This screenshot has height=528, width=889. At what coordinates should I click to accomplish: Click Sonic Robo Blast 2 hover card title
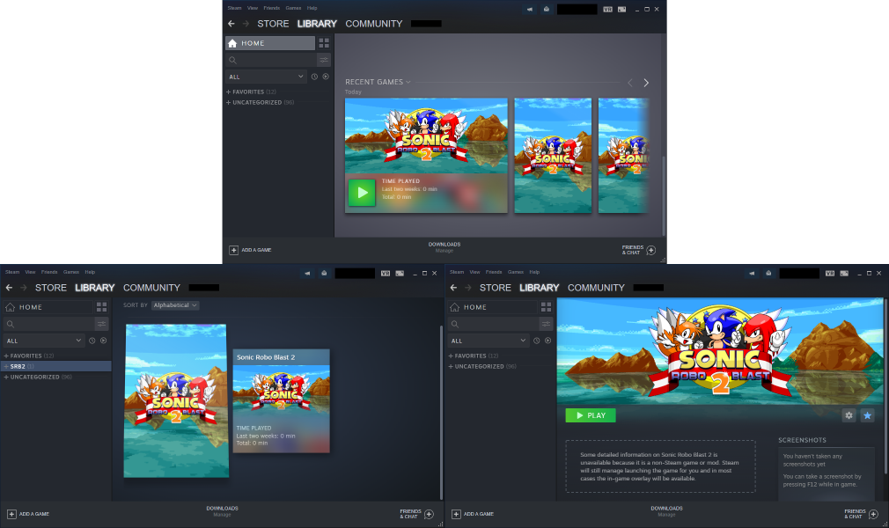click(x=266, y=357)
